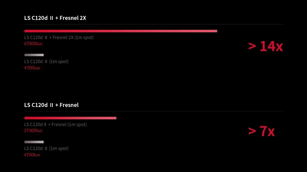
Task: Click the gray bar above first 4700lux
Action: point(34,55)
